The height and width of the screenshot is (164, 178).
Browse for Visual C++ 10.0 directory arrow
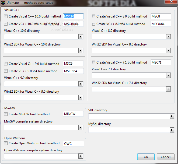(81, 37)
